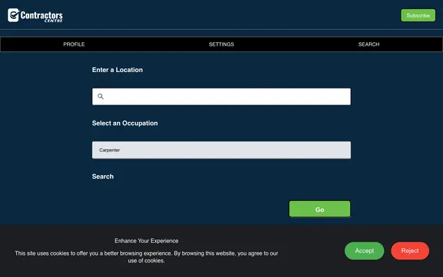
Task: Reject cookies in the banner
Action: 410,251
